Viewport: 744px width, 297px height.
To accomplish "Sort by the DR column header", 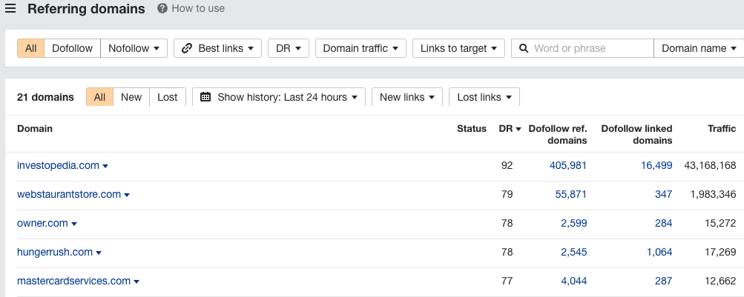I will click(510, 128).
